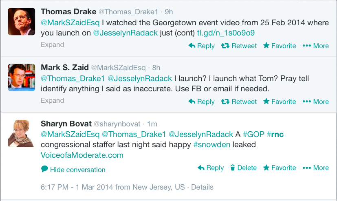The width and height of the screenshot is (337, 201).
Task: Open the tl.gd/n_1s0o9o9 link
Action: click(226, 33)
